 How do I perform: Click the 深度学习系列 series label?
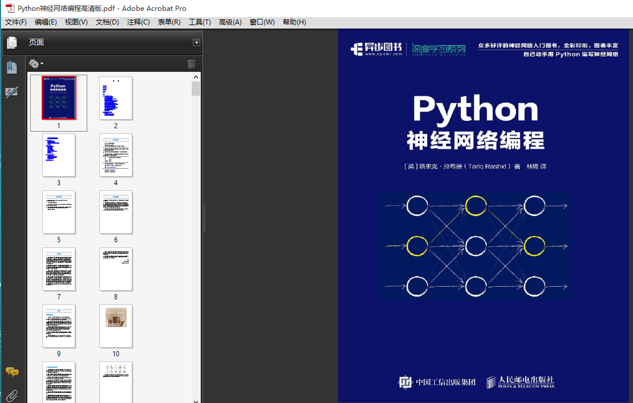(x=439, y=49)
